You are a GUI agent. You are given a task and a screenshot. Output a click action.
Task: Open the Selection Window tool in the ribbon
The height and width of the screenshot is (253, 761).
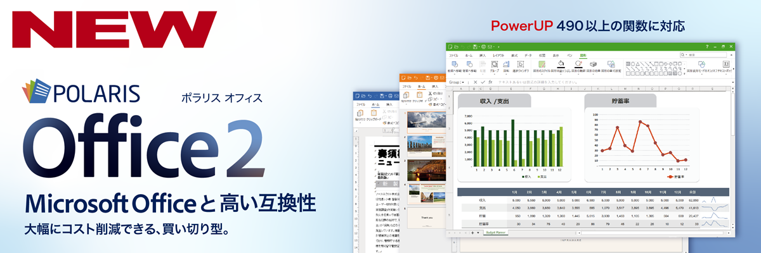pos(521,64)
